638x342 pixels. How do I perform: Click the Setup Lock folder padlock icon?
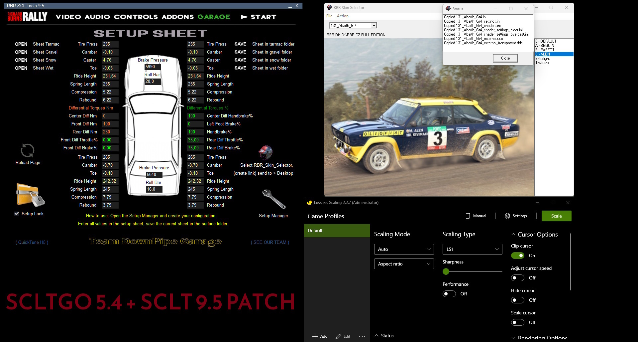click(x=30, y=195)
